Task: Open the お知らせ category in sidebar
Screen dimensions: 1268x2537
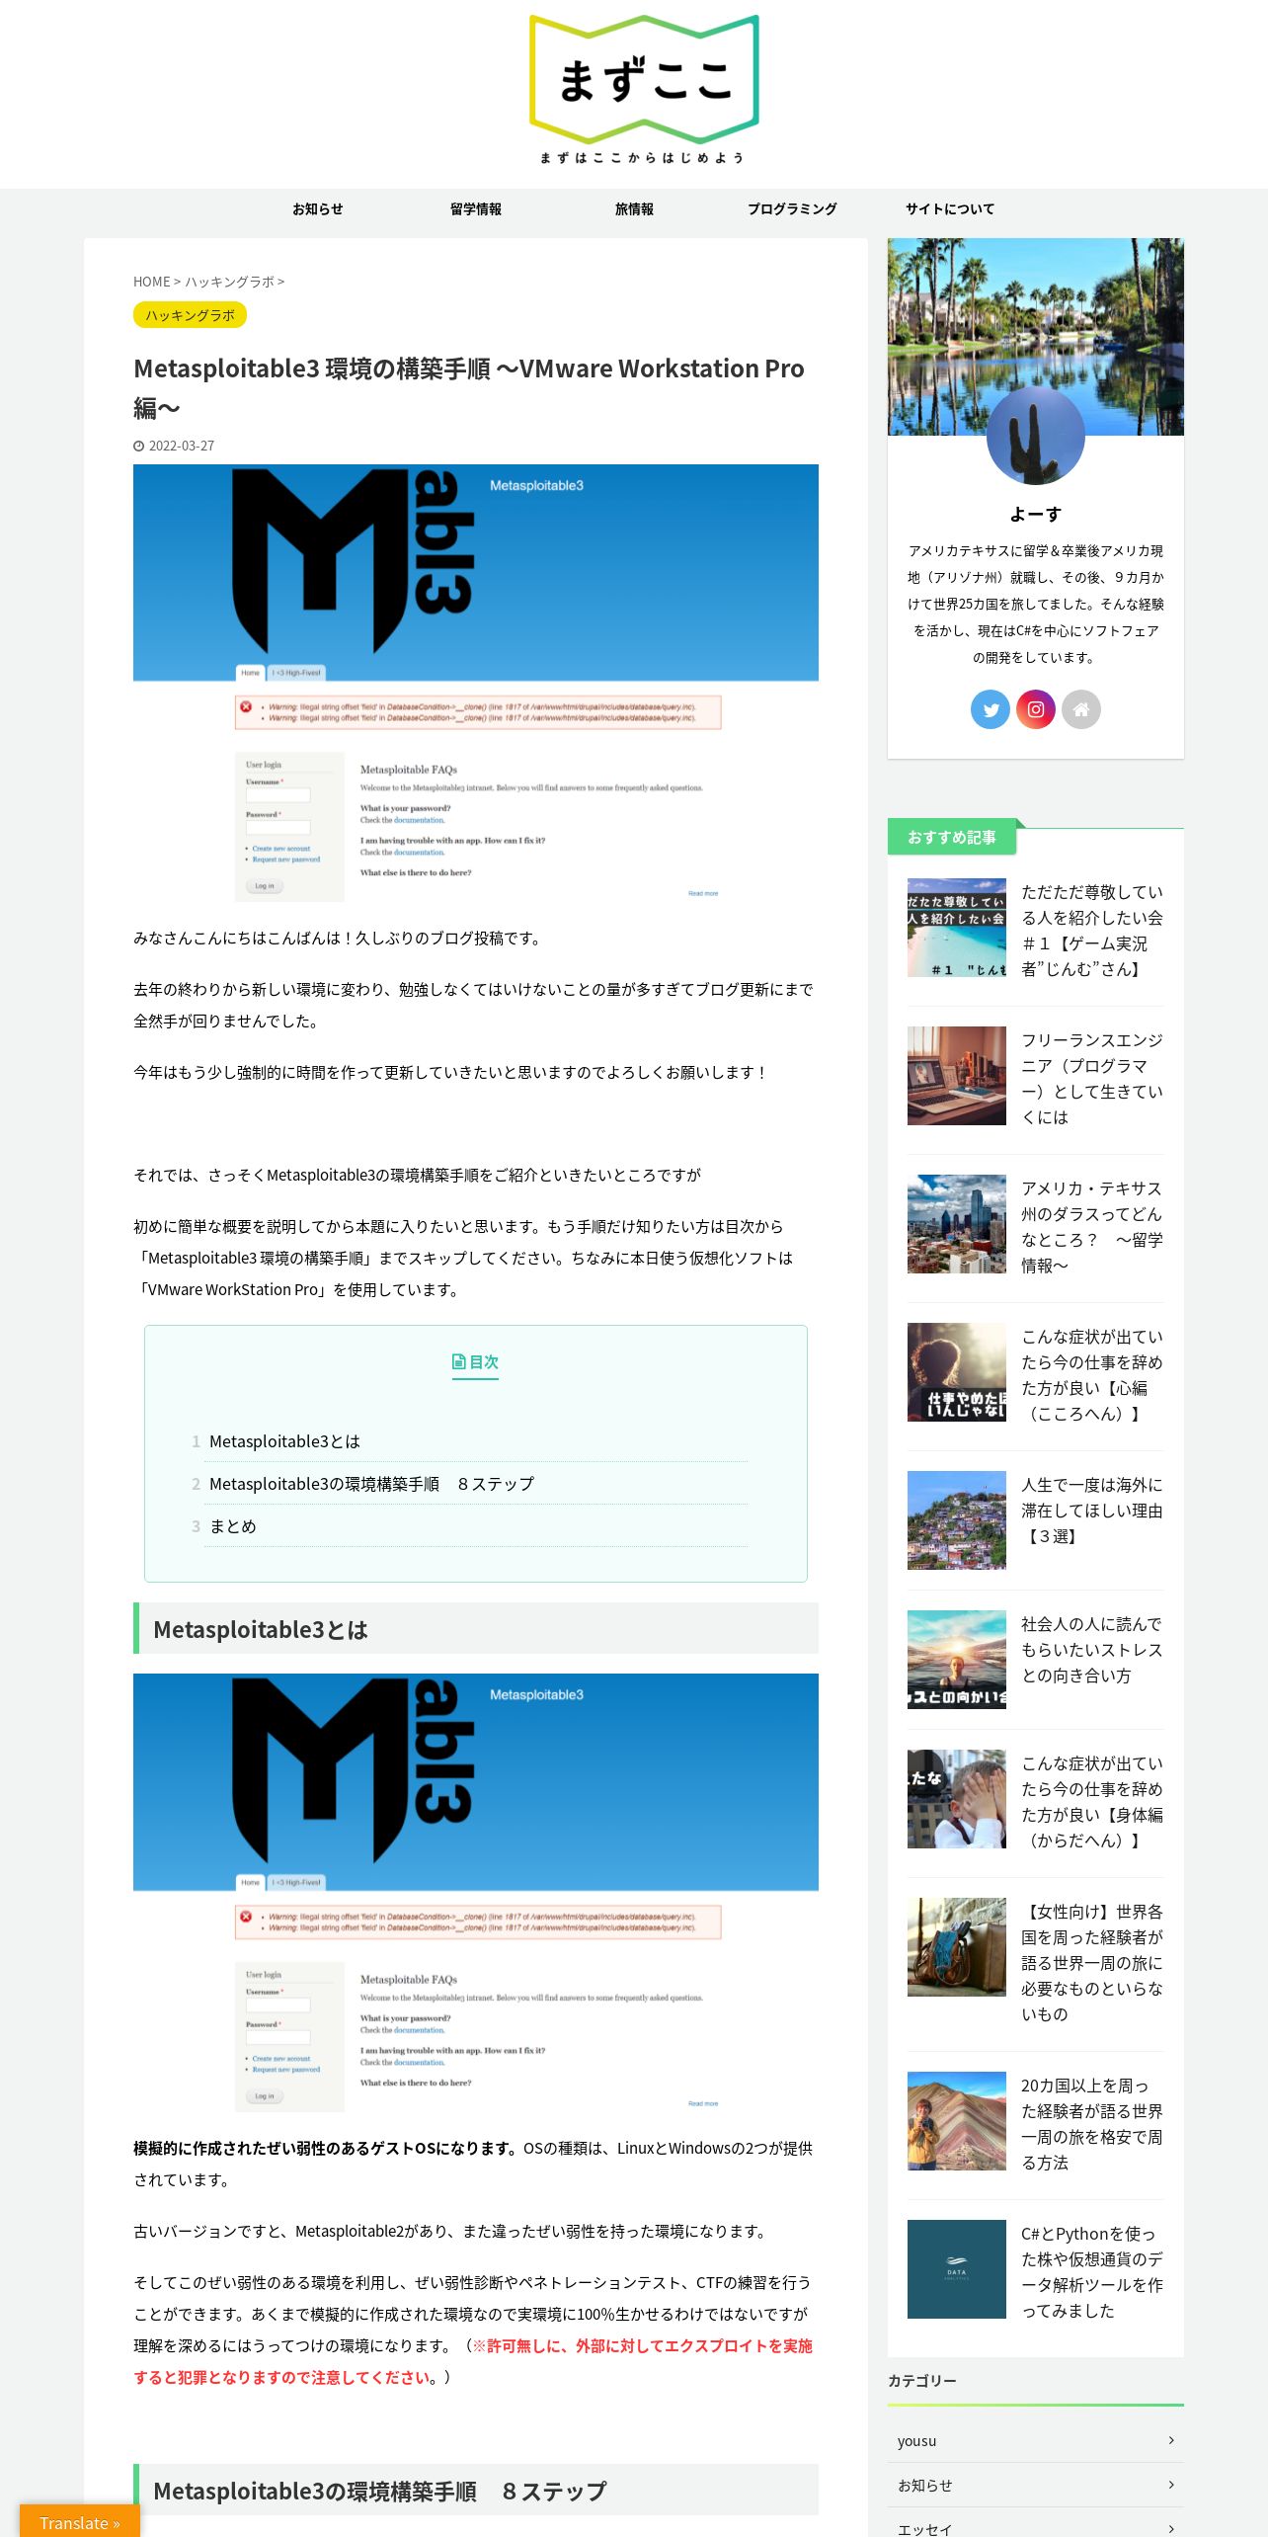Action: [x=1036, y=2485]
